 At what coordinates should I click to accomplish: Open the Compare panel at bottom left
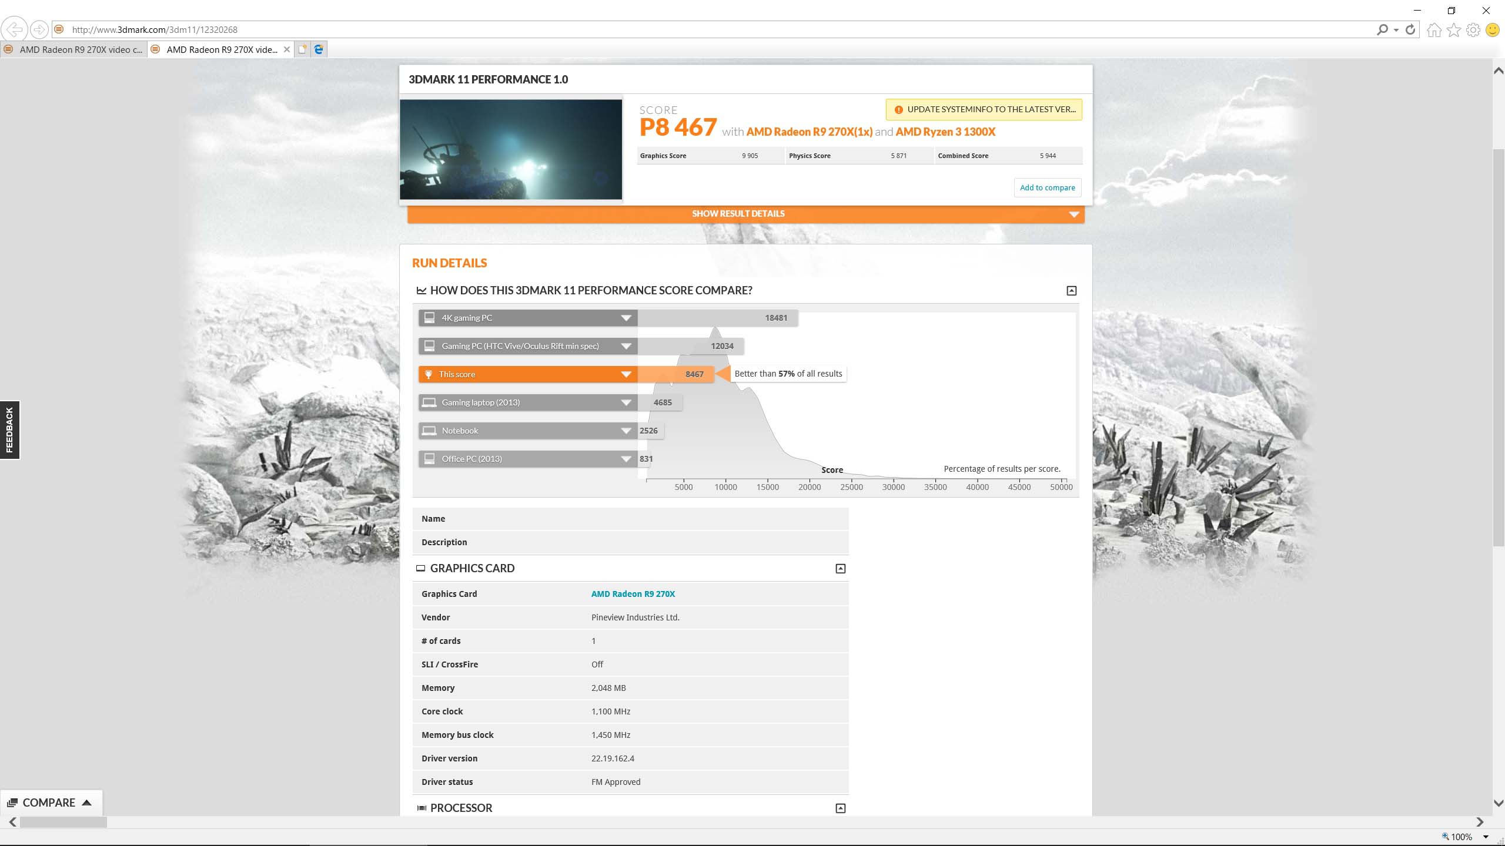click(x=50, y=803)
